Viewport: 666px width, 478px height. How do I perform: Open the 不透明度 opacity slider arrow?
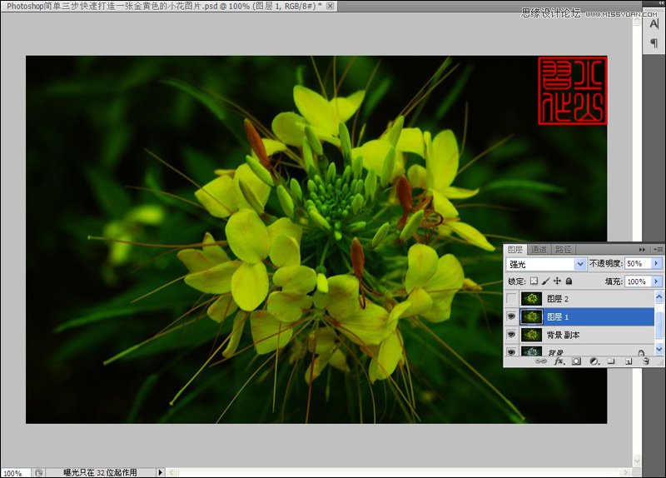(x=656, y=264)
